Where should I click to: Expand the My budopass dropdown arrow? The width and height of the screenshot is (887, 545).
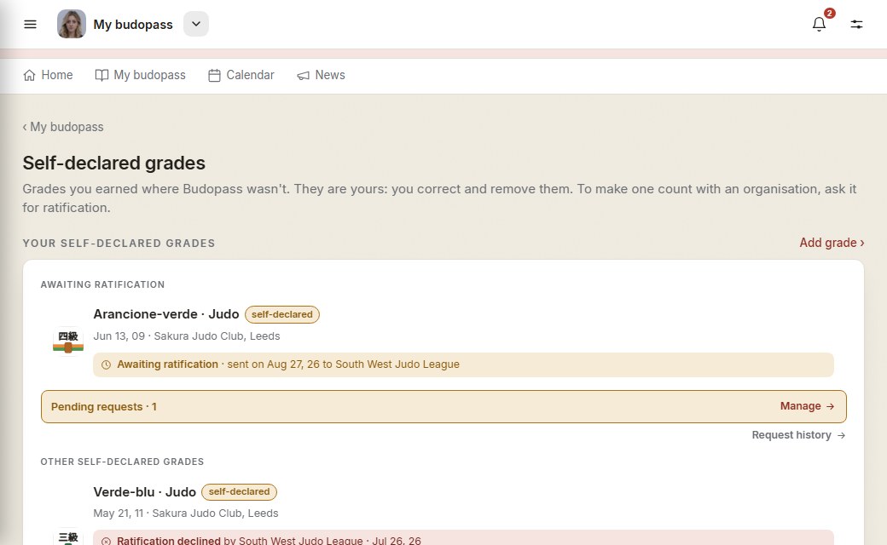[195, 25]
